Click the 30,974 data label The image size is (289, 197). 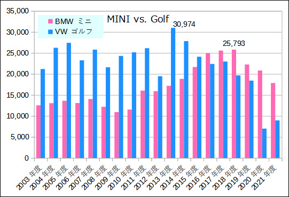pyautogui.click(x=184, y=25)
